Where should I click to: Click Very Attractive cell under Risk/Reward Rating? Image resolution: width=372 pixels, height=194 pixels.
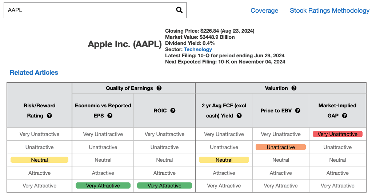point(39,186)
